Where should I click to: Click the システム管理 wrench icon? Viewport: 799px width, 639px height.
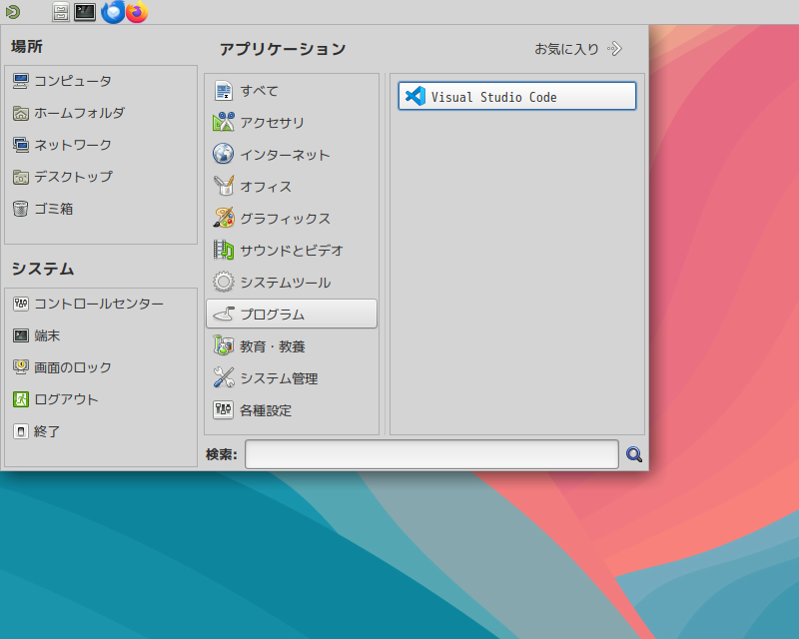[223, 377]
